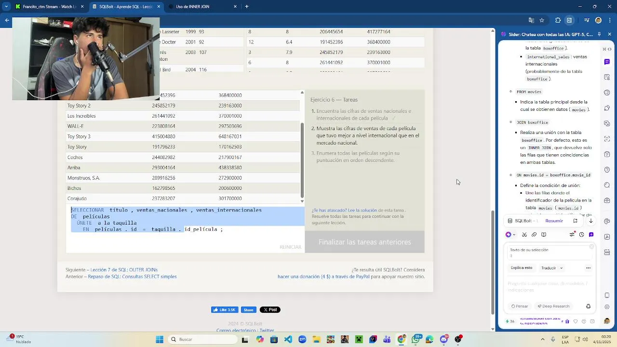Click the Correo electrónico footer link
Viewport: 617px width, 347px height.
pos(236,331)
